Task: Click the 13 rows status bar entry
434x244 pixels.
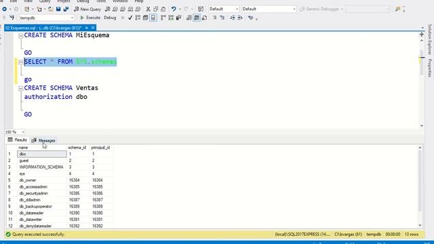Action: (412, 235)
